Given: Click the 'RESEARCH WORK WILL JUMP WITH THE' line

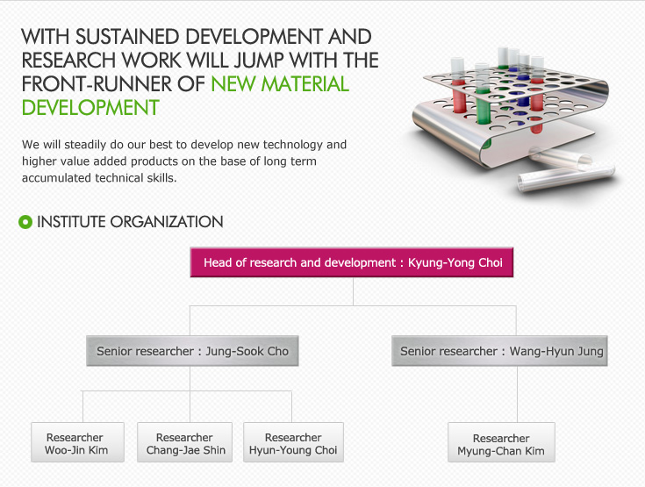Looking at the screenshot, I should point(200,60).
